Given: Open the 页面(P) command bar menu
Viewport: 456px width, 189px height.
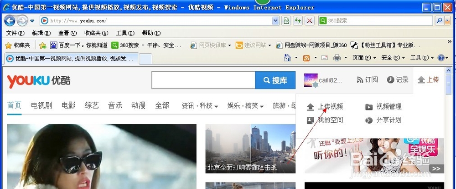Looking at the screenshot, I should click(x=364, y=58).
